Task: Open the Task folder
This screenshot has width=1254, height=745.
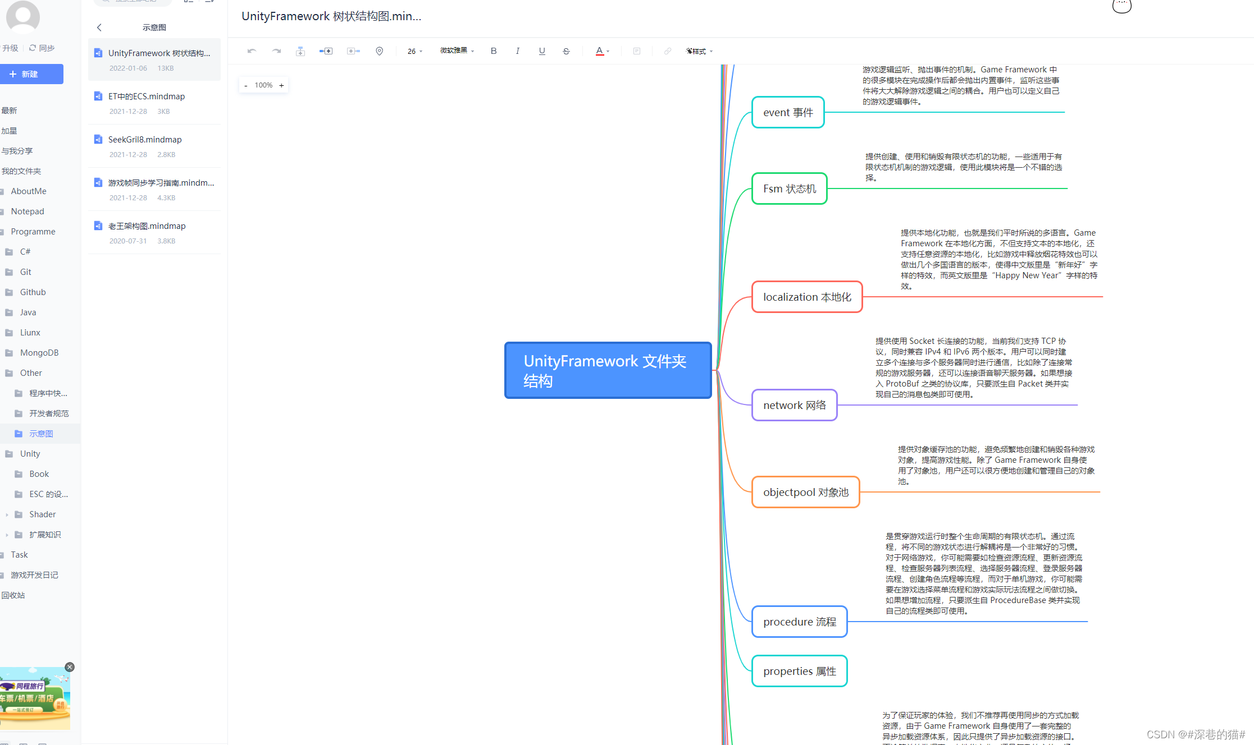Action: point(19,555)
